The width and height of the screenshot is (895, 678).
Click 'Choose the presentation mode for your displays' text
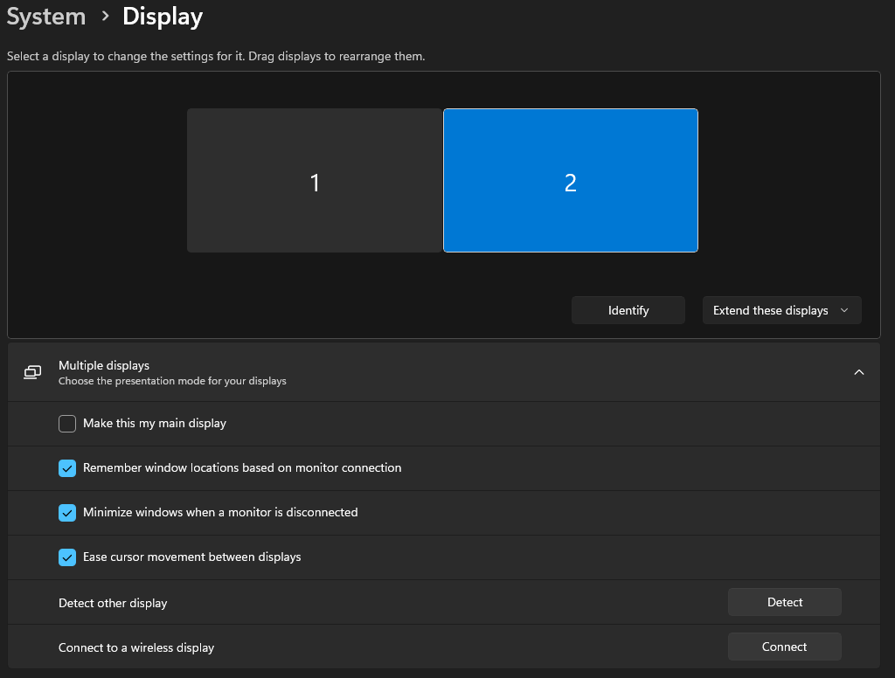(172, 381)
